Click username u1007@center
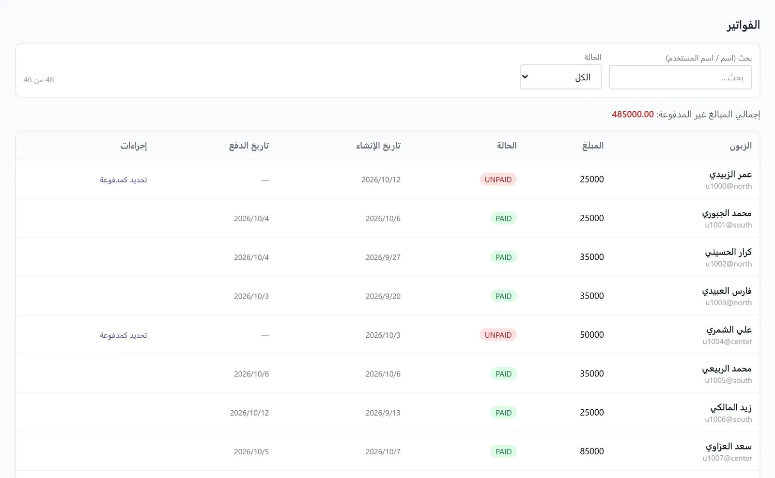Image resolution: width=775 pixels, height=478 pixels. click(728, 458)
